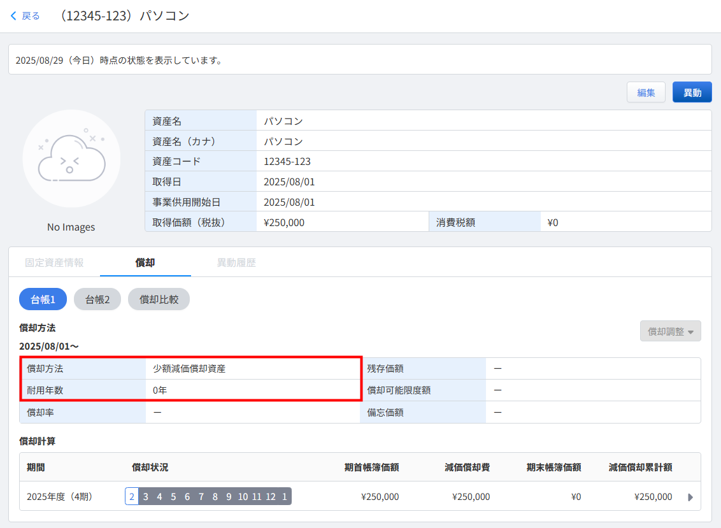Switch to the 台帳2 ledger
721x528 pixels.
pyautogui.click(x=97, y=299)
